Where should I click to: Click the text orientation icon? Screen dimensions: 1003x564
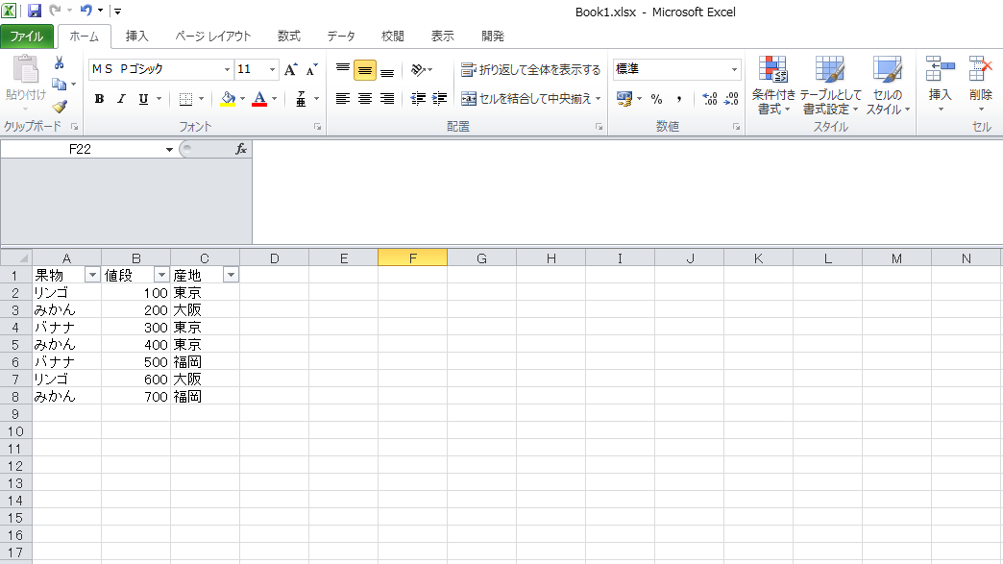(x=419, y=69)
